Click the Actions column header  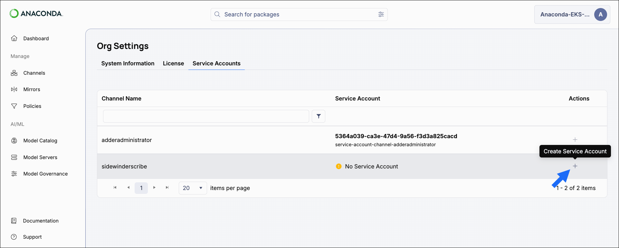pos(579,99)
